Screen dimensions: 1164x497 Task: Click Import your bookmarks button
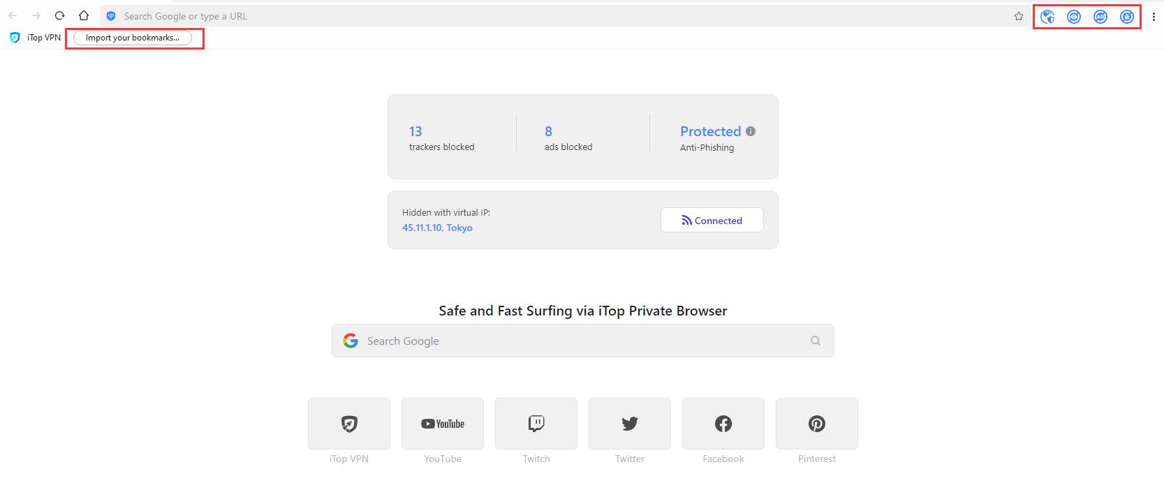[x=133, y=38]
